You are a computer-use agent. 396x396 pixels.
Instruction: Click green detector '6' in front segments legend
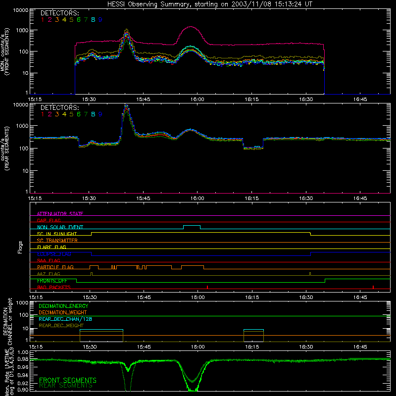(x=79, y=20)
